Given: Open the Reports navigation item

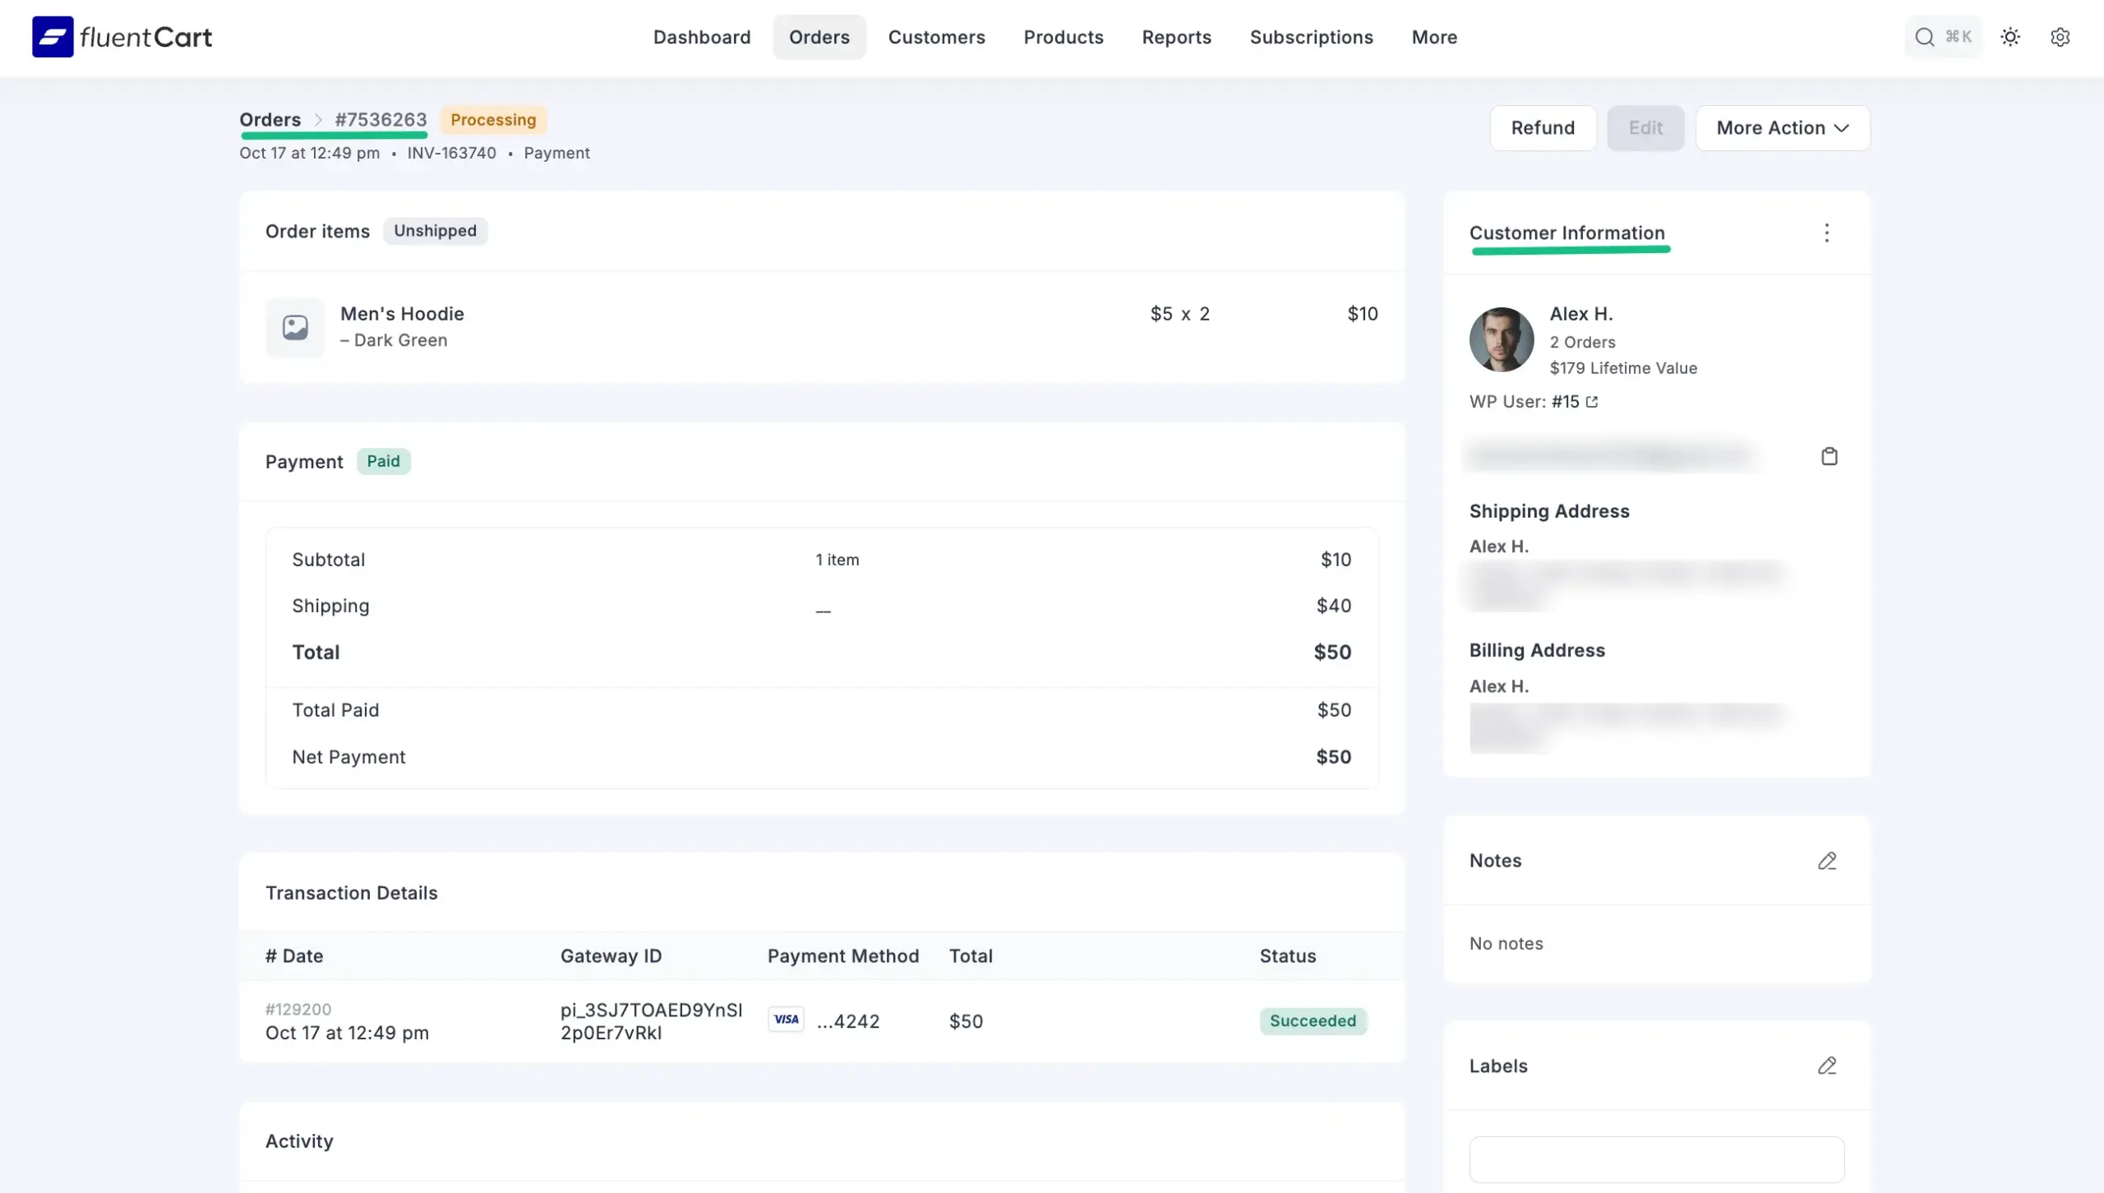Looking at the screenshot, I should pos(1176,37).
